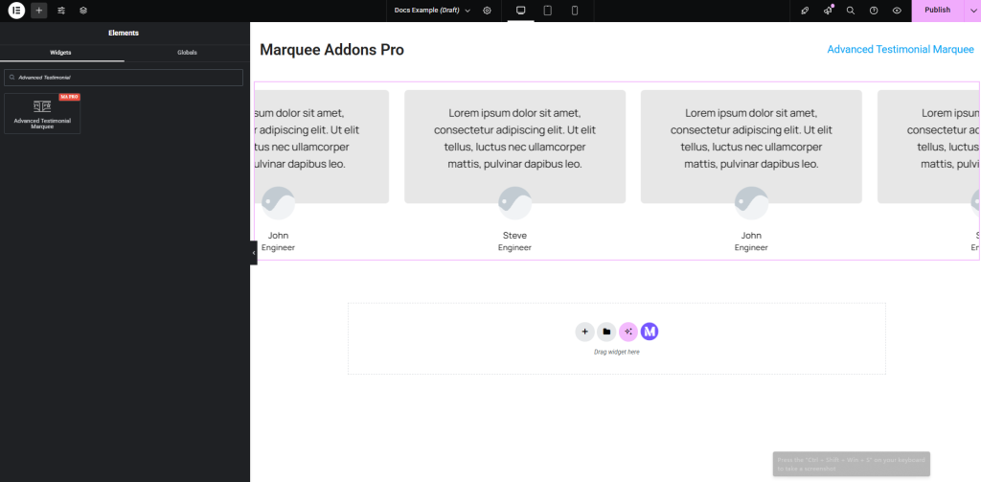Open the Finder search icon
Image resolution: width=981 pixels, height=482 pixels.
(850, 11)
